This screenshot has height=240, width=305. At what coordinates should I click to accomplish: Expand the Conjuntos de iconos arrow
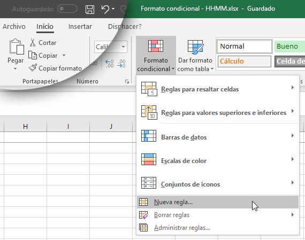pos(293,183)
